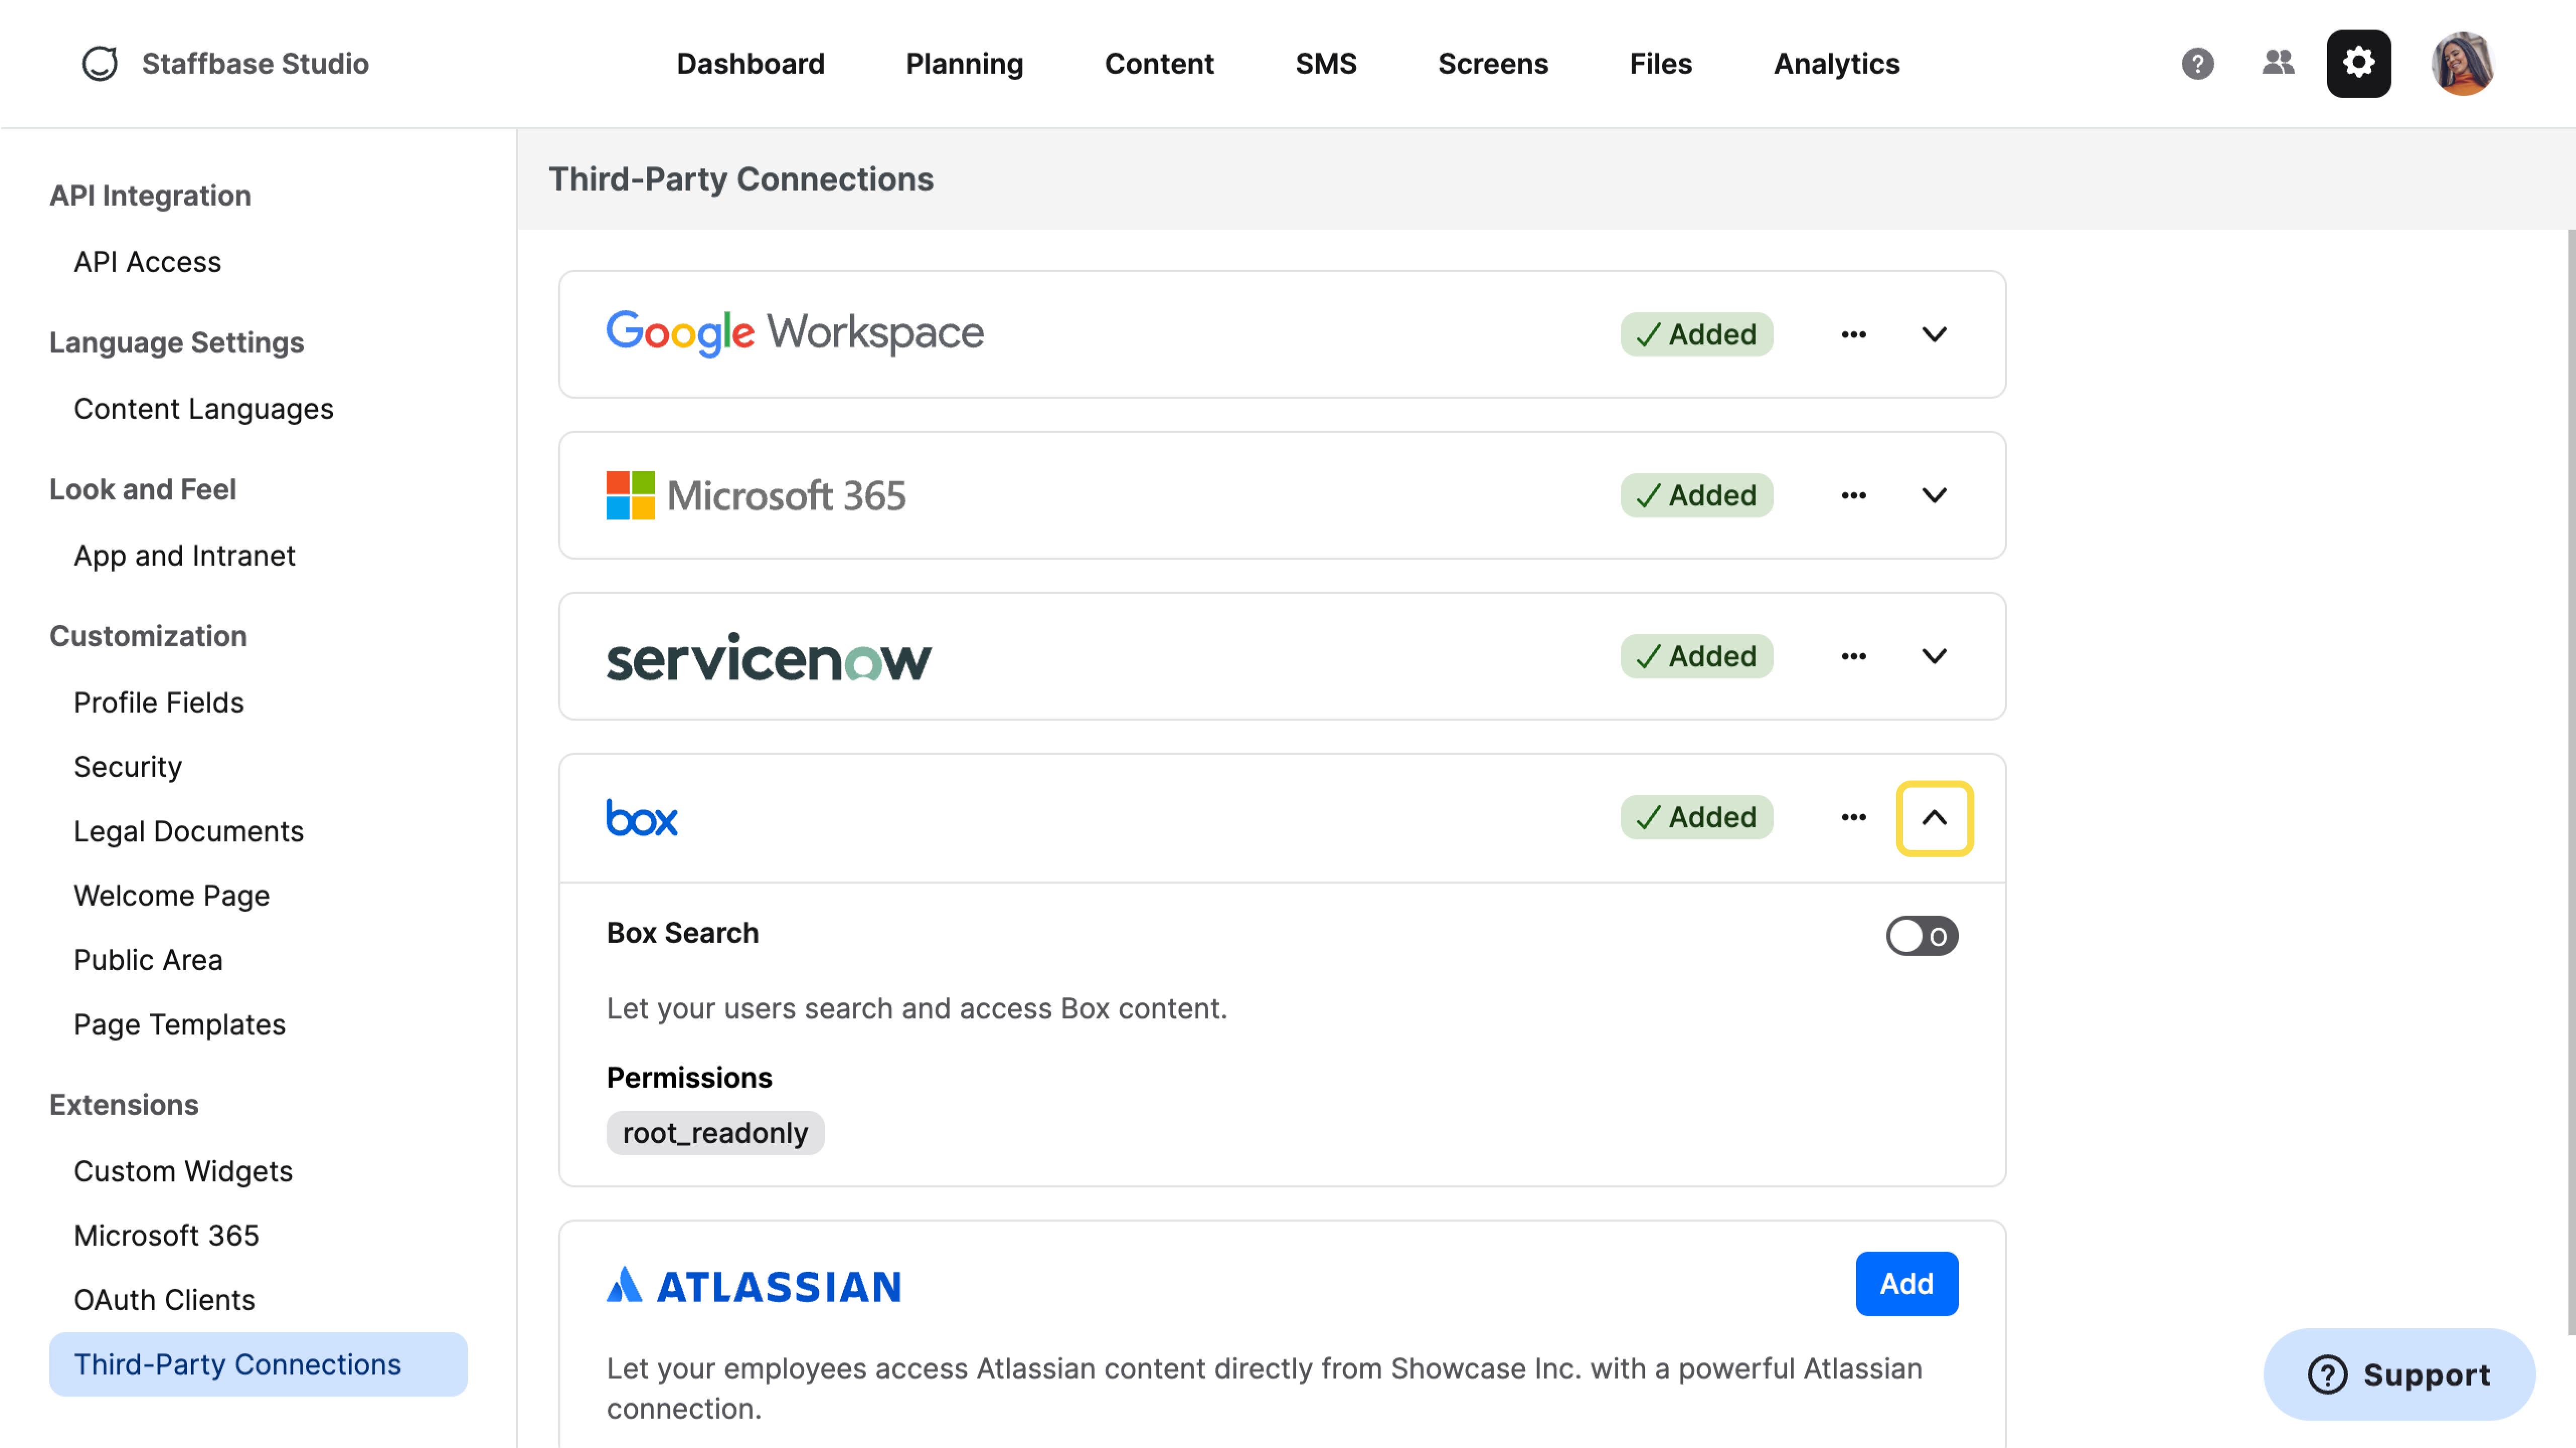Open Microsoft 365 extension in sidebar
Screen dimensions: 2576x1448
166,1236
